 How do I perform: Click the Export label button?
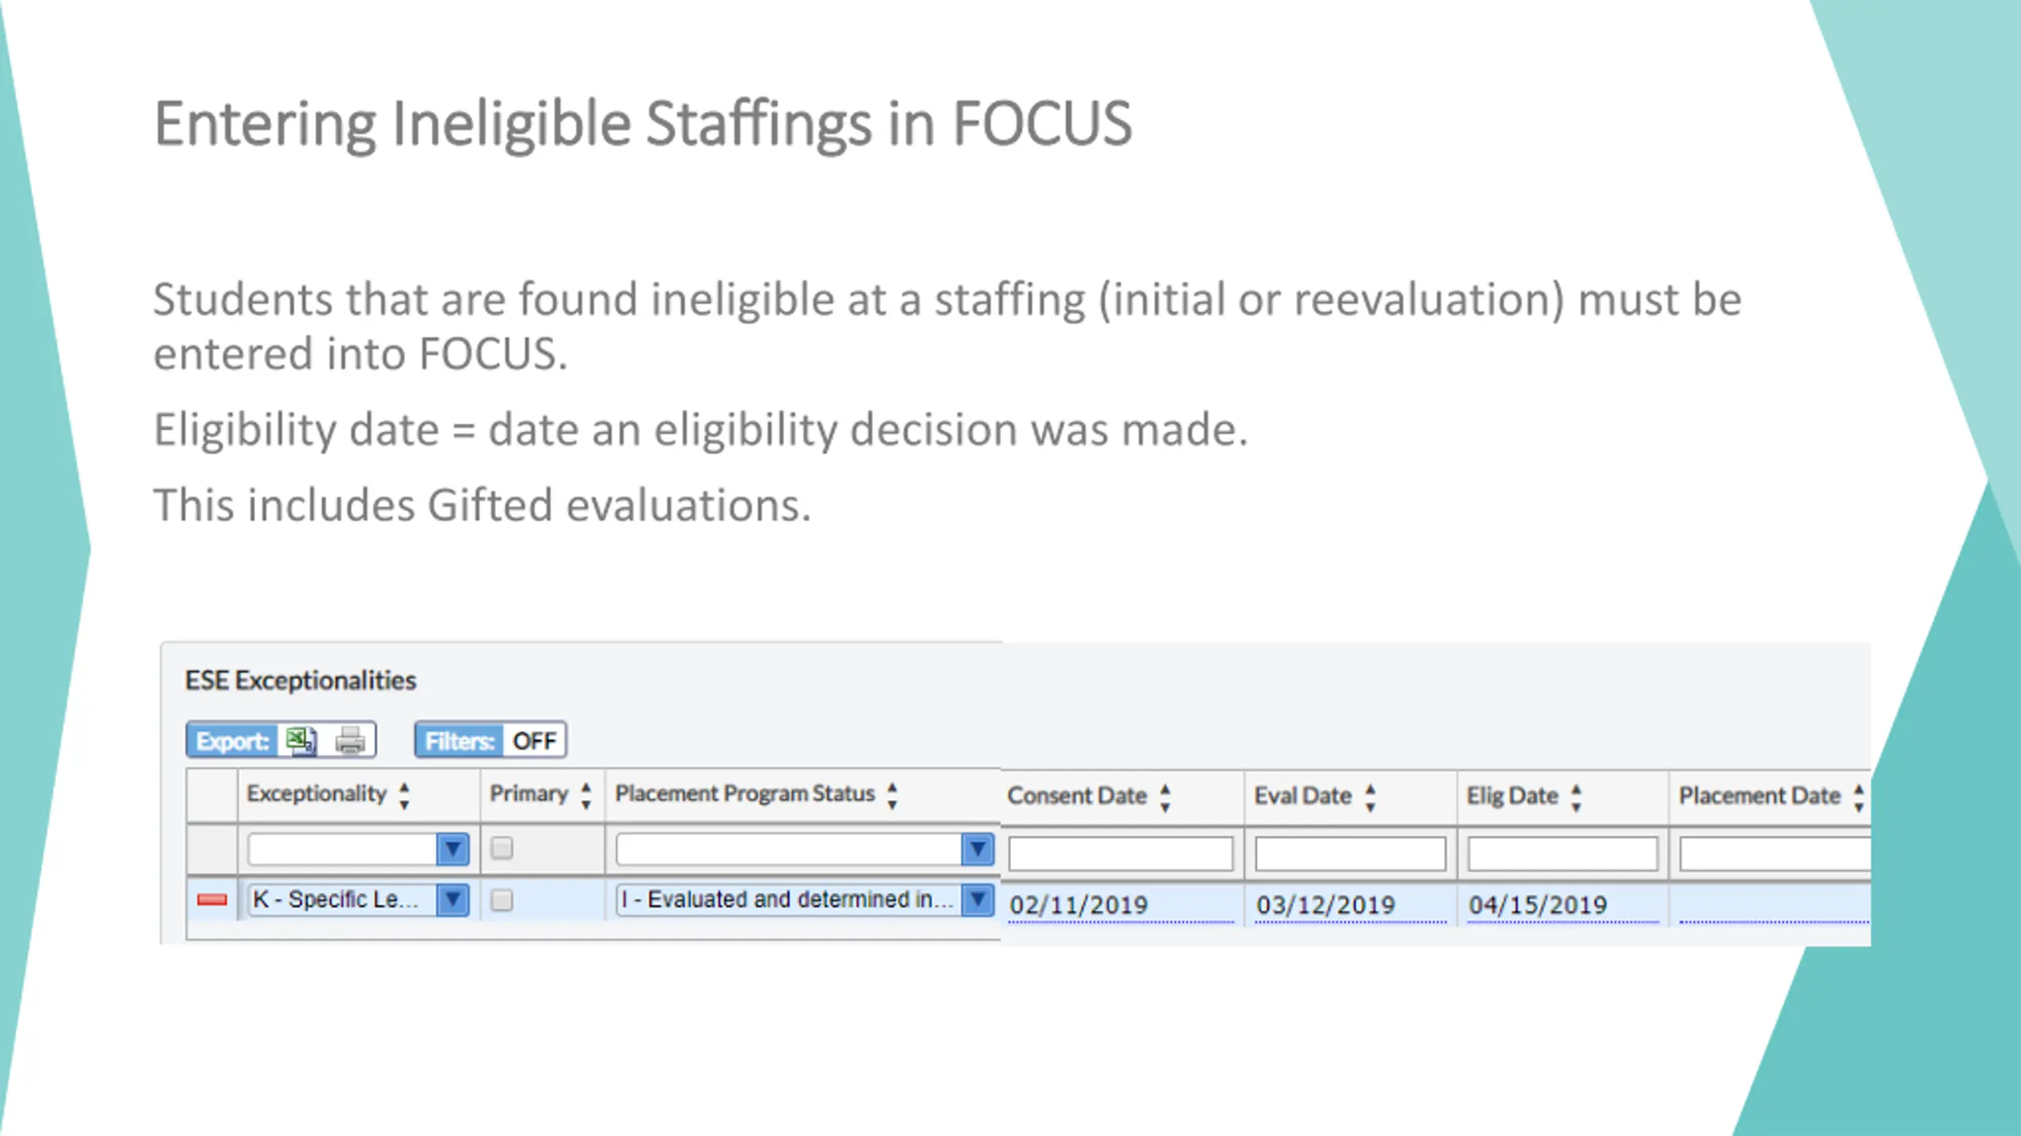(x=232, y=741)
